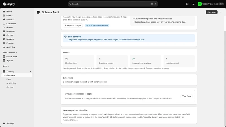Image resolution: width=226 pixels, height=127 pixels.
Task: Go to Customers page
Action: [x=11, y=23]
